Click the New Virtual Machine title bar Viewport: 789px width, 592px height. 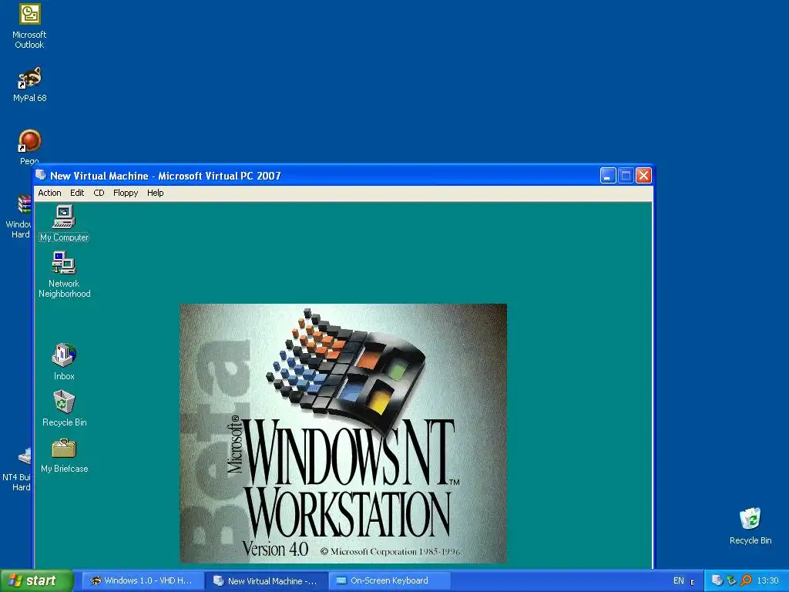pyautogui.click(x=322, y=175)
